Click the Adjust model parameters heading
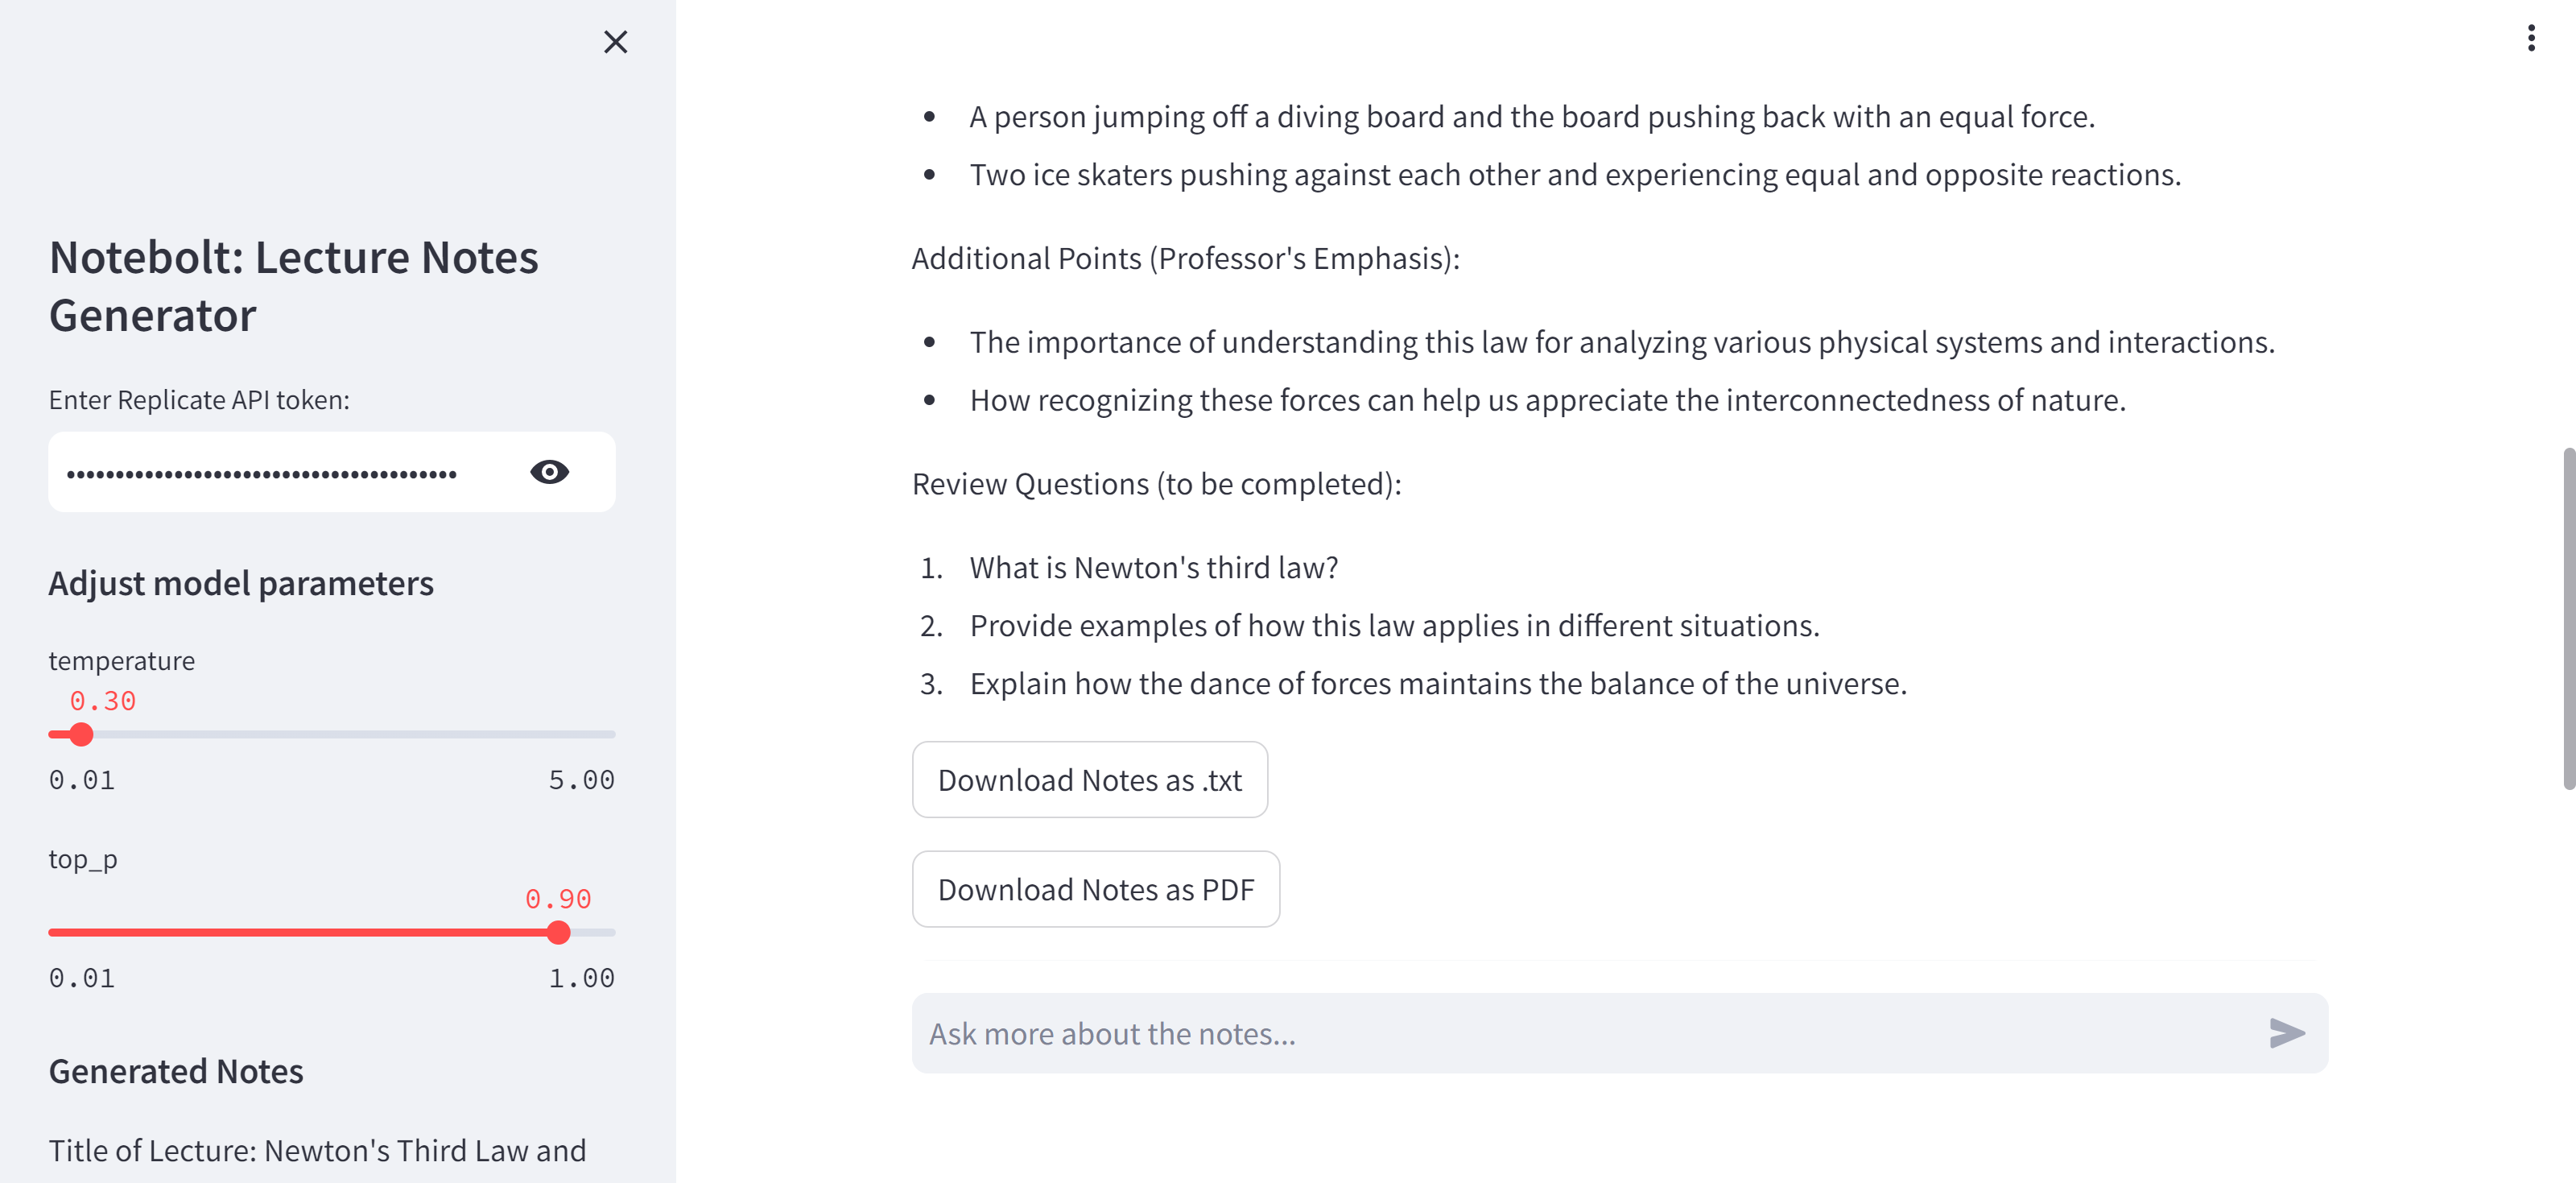 (241, 583)
